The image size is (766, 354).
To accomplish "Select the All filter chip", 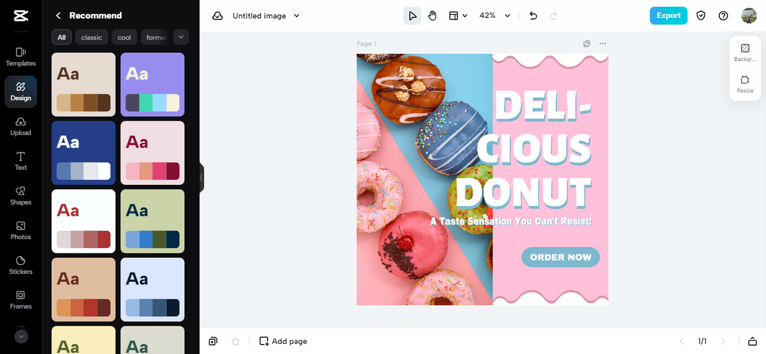I will click(62, 37).
